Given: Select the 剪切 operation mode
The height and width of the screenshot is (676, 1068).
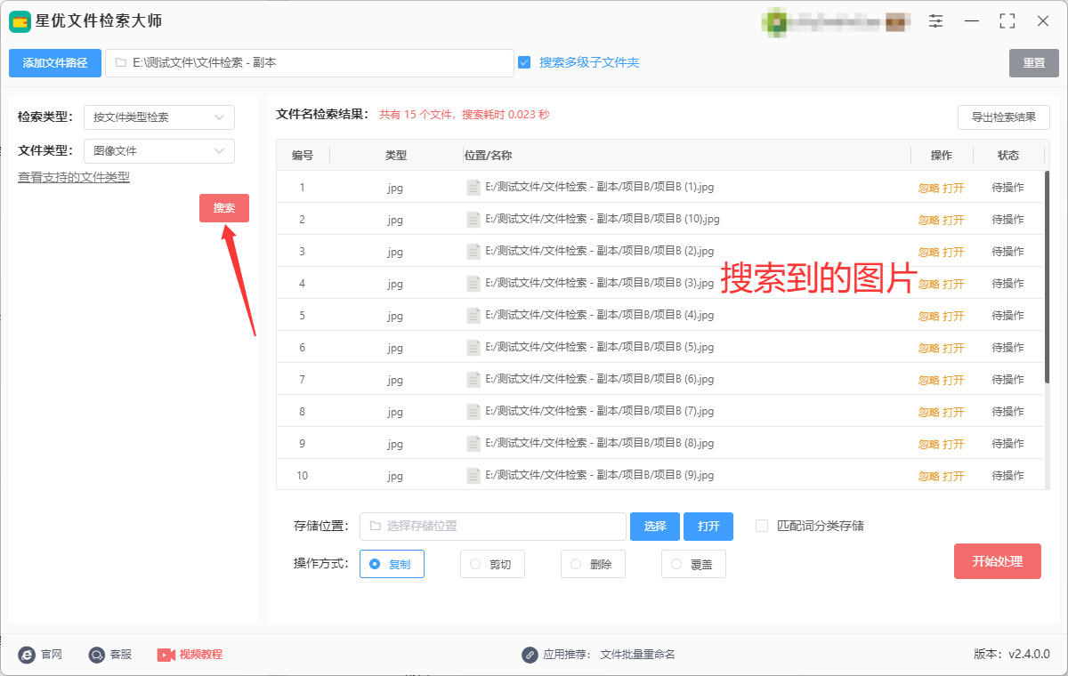Looking at the screenshot, I should 492,564.
